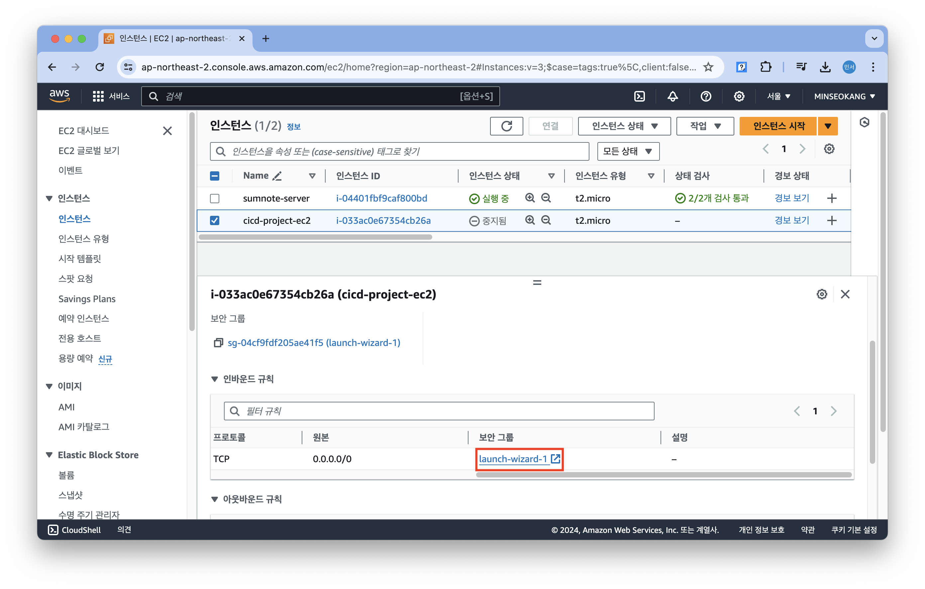This screenshot has height=589, width=925.
Task: Collapse the 인바운드 규칙 section
Action: pos(215,379)
